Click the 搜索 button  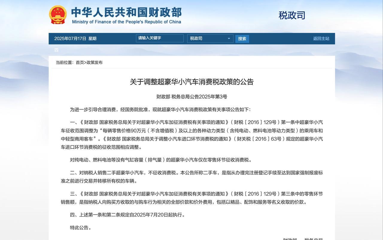point(242,39)
